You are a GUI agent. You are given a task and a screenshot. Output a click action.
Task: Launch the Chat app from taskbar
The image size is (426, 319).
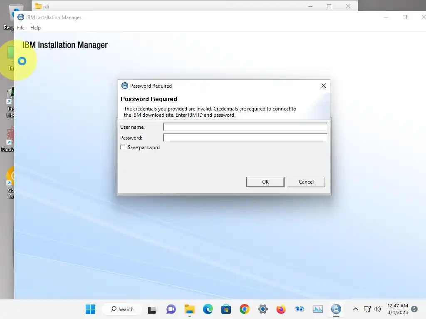[x=171, y=309]
